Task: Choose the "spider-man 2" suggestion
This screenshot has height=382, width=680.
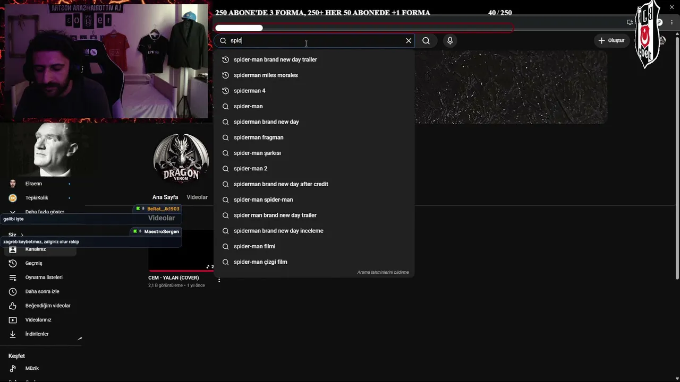Action: [314, 169]
